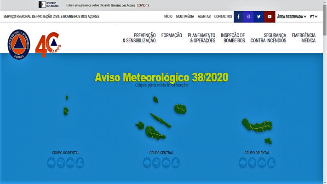Follow the COVID-19 link in top banner
The width and height of the screenshot is (327, 184).
point(143,6)
